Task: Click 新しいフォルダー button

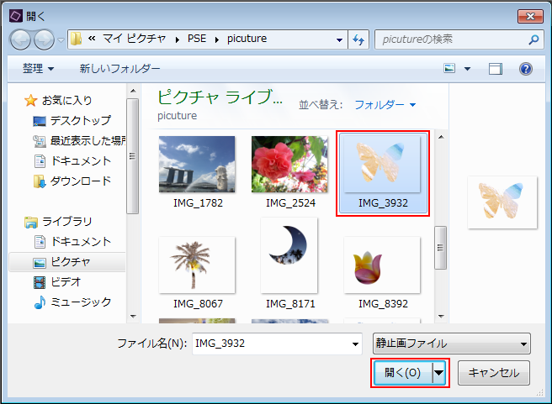Action: (119, 69)
